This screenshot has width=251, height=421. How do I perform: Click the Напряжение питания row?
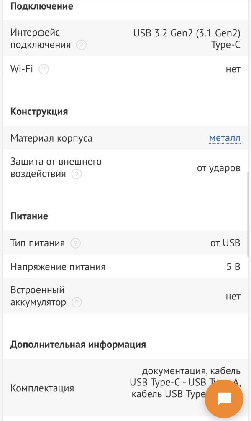(125, 266)
